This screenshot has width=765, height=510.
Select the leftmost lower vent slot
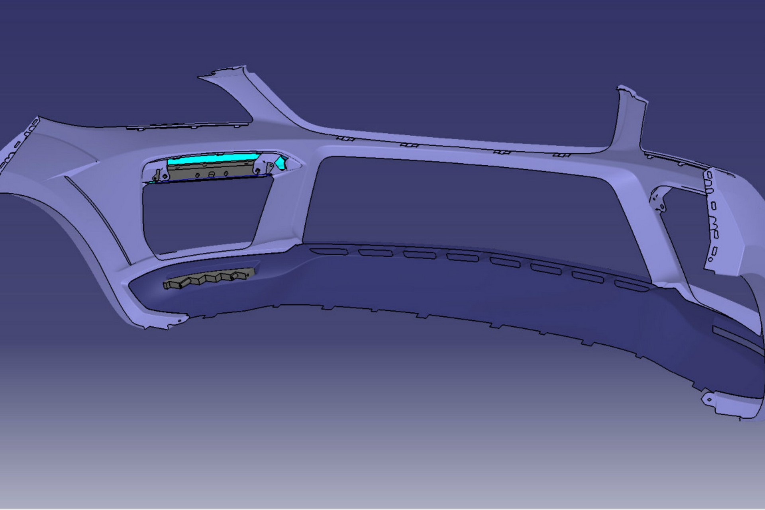329,252
